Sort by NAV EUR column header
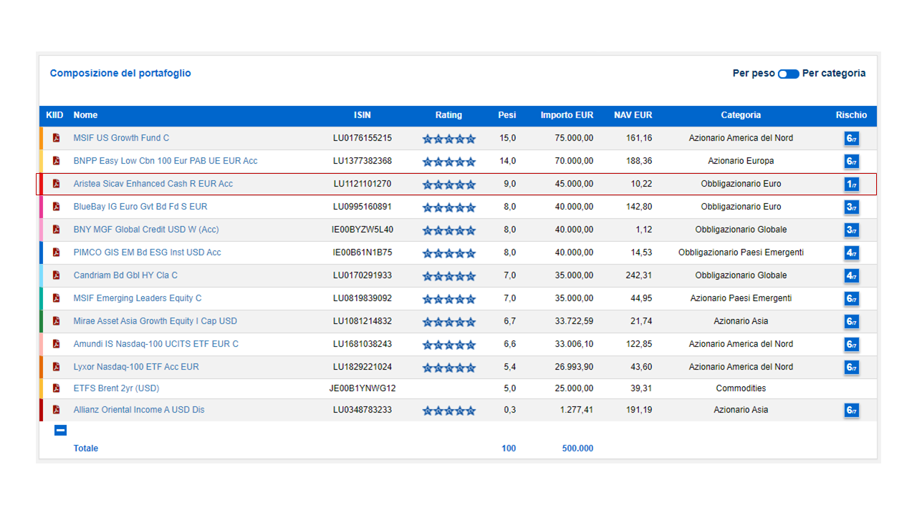This screenshot has height=515, width=917. click(633, 115)
